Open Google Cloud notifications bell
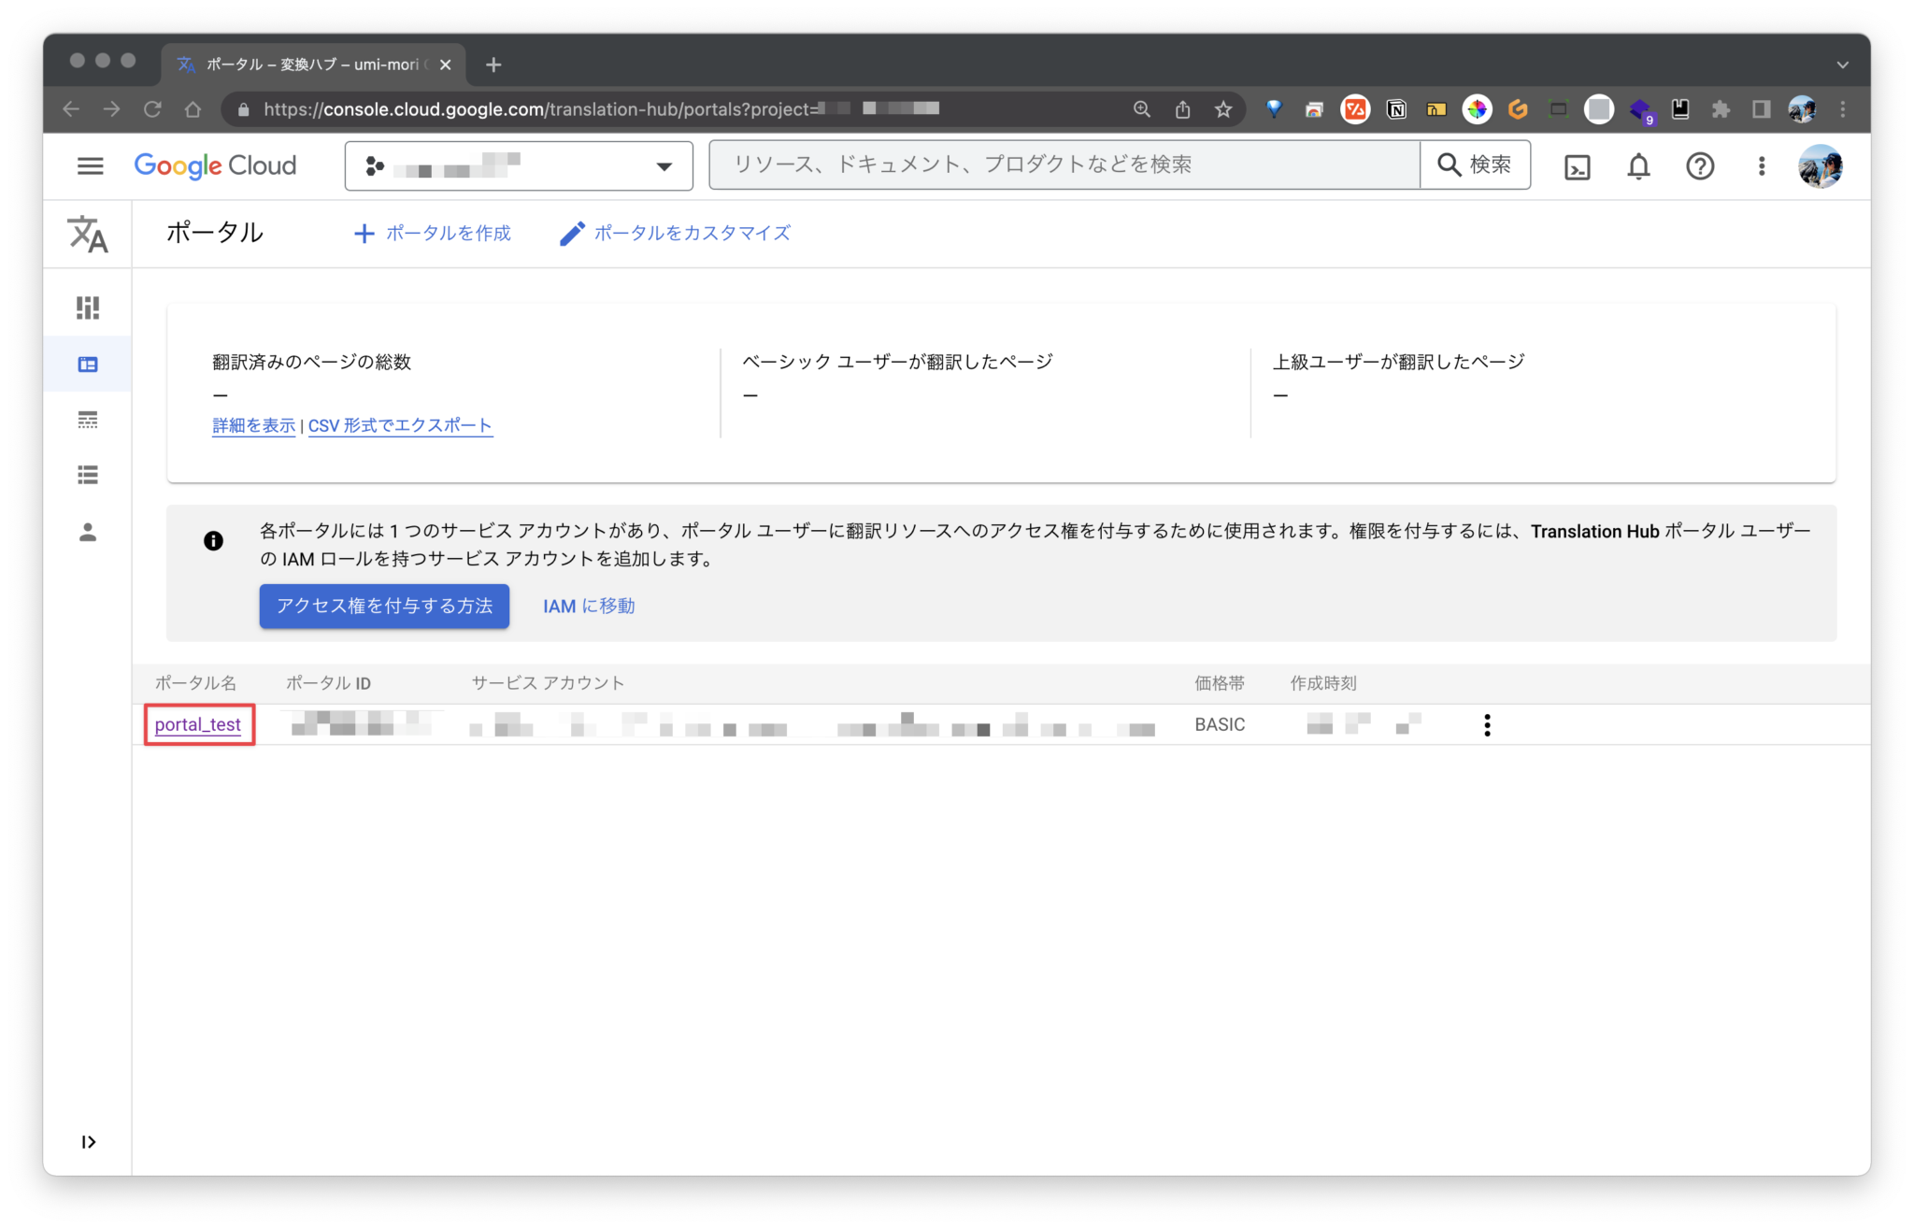Screen dimensions: 1914x1229 point(1637,165)
